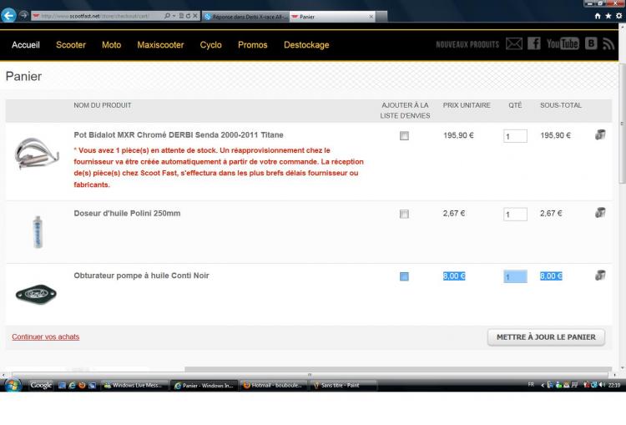Viewport: 626px width, 425px height.
Task: Open the Facebook icon in header
Action: [534, 43]
